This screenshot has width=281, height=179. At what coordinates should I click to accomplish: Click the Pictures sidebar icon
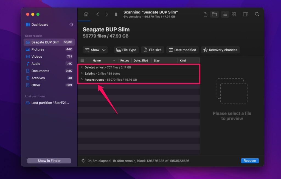coord(28,49)
